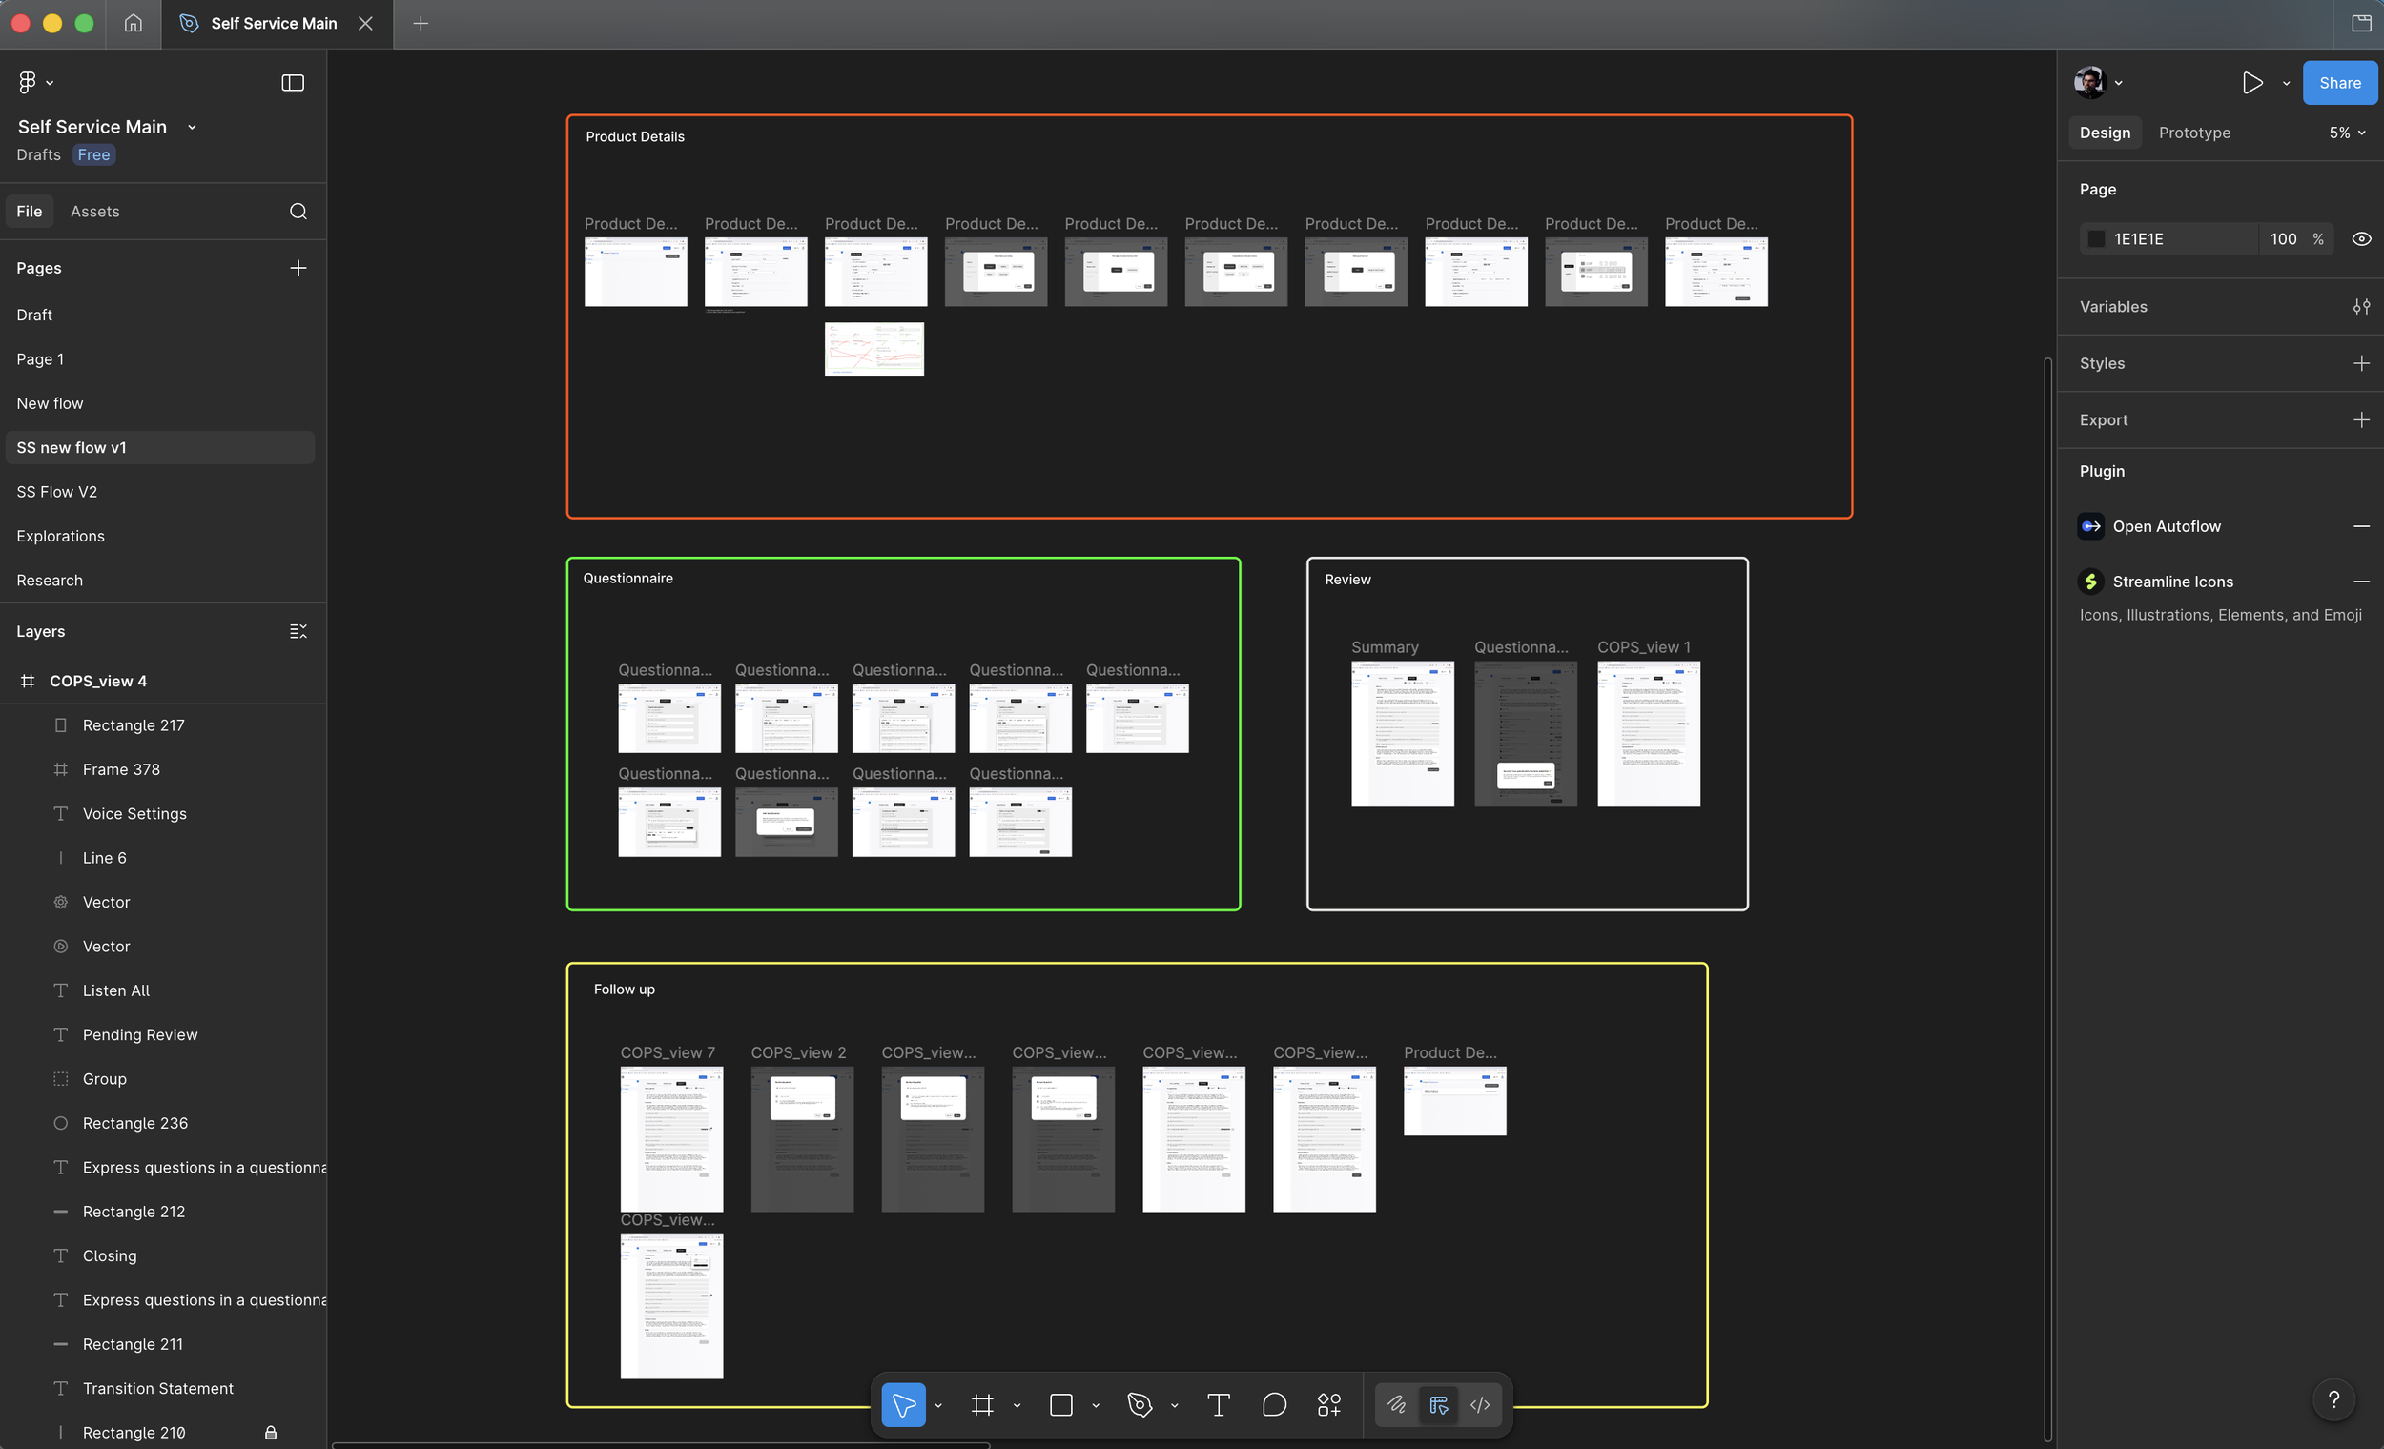Image resolution: width=2384 pixels, height=1449 pixels.
Task: Toggle Dev Mode code icon
Action: [1479, 1404]
